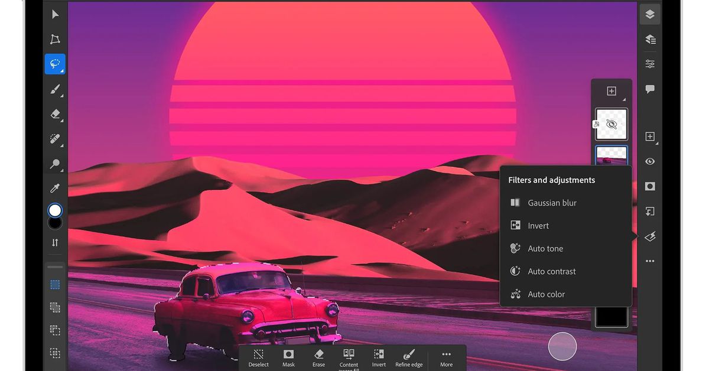
Task: Tap Deselect in the bottom bar
Action: (258, 355)
